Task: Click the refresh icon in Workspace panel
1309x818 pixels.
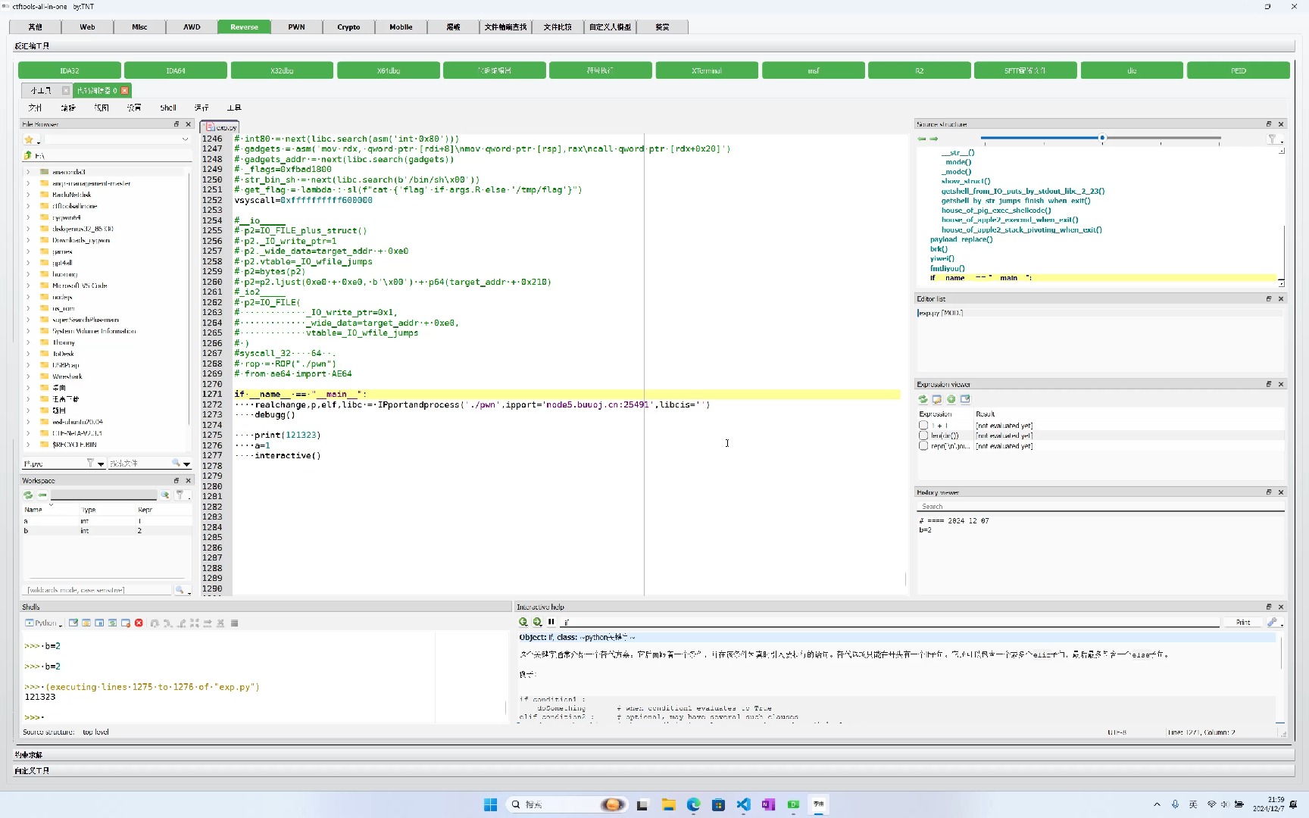Action: 28,495
